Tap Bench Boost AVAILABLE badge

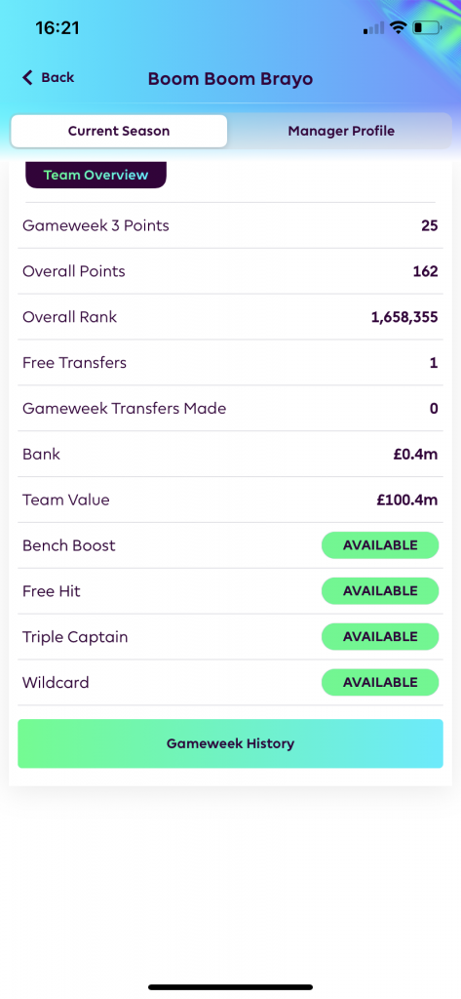(x=380, y=545)
